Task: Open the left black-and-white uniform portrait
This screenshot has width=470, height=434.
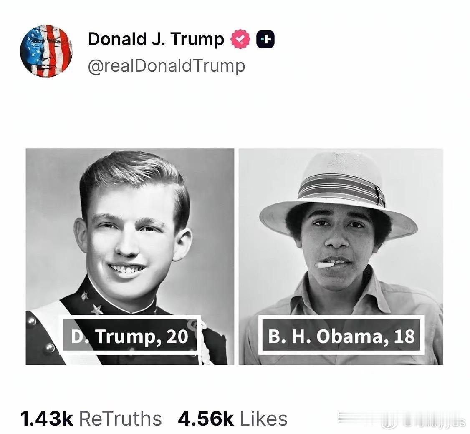Action: (x=130, y=256)
